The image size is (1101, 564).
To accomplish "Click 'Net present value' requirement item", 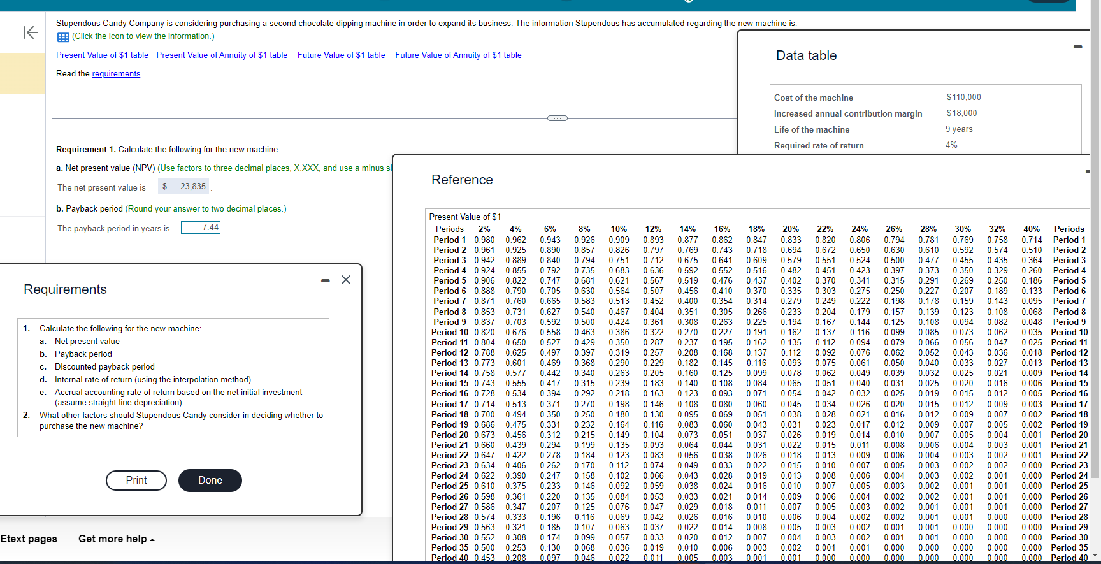I will 87,342.
